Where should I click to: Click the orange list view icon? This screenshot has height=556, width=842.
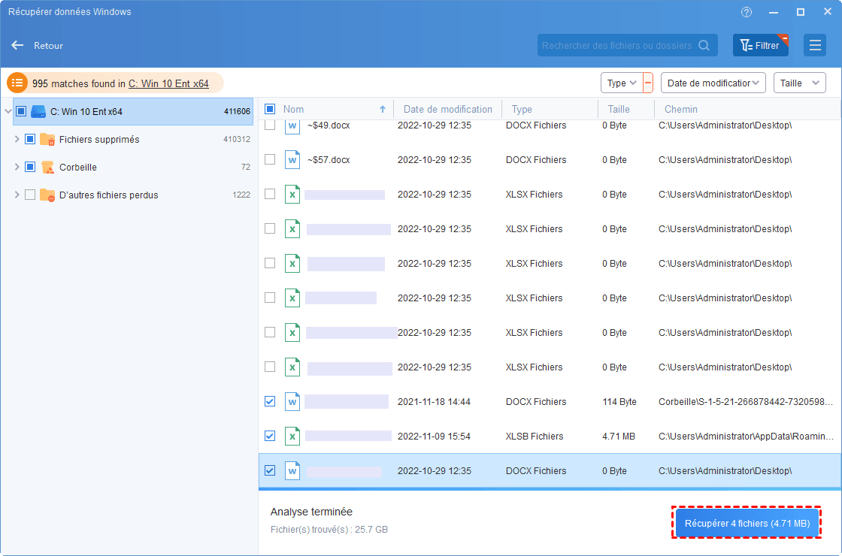tap(17, 83)
